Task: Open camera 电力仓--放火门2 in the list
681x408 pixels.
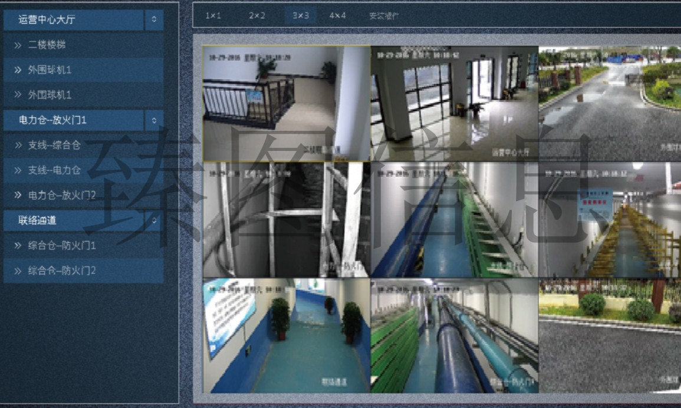Action: click(83, 196)
